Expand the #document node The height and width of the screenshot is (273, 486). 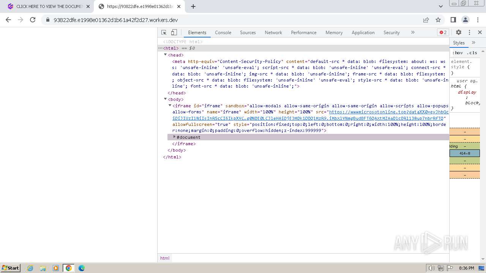(x=175, y=137)
